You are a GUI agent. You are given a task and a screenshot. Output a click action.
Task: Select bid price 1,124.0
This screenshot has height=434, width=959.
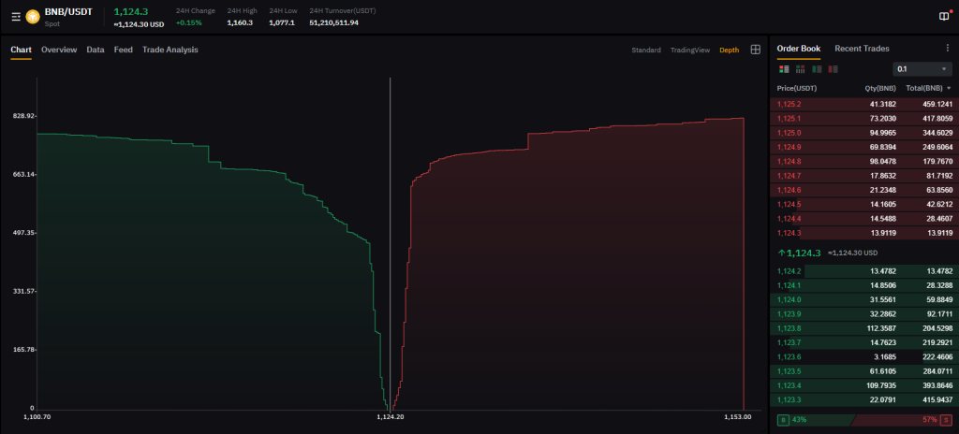pos(789,300)
